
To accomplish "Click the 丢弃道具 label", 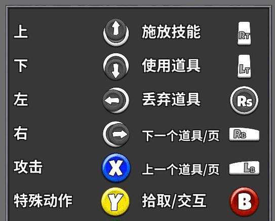I will point(171,99).
